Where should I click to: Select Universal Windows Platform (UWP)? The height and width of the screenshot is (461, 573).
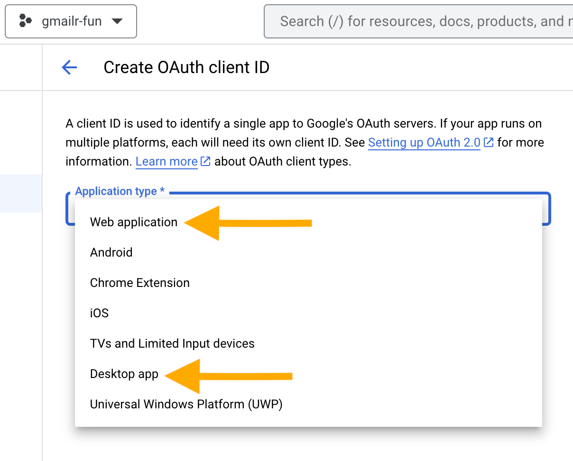(x=186, y=404)
